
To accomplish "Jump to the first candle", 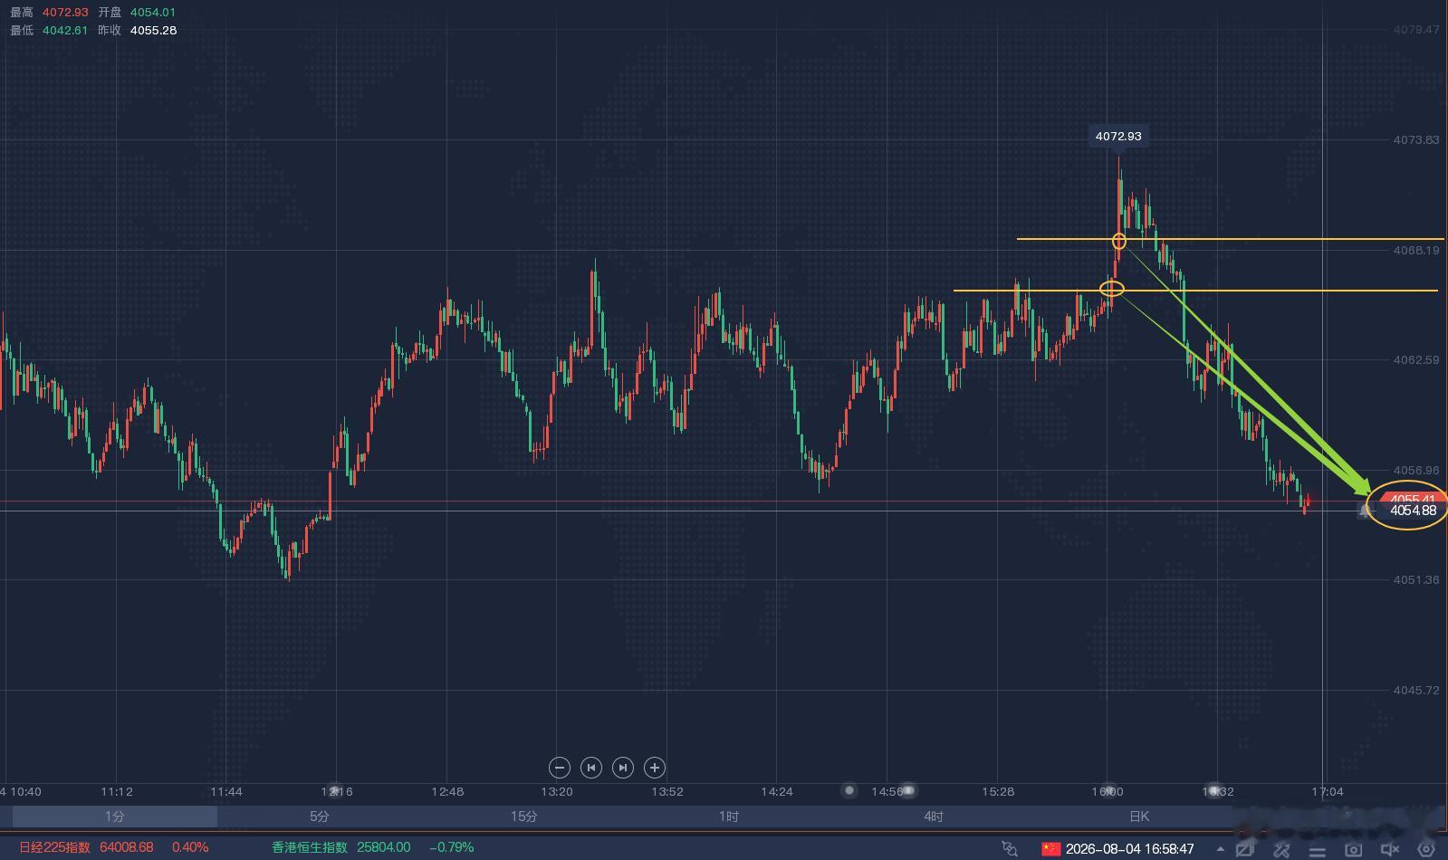I will pyautogui.click(x=591, y=768).
